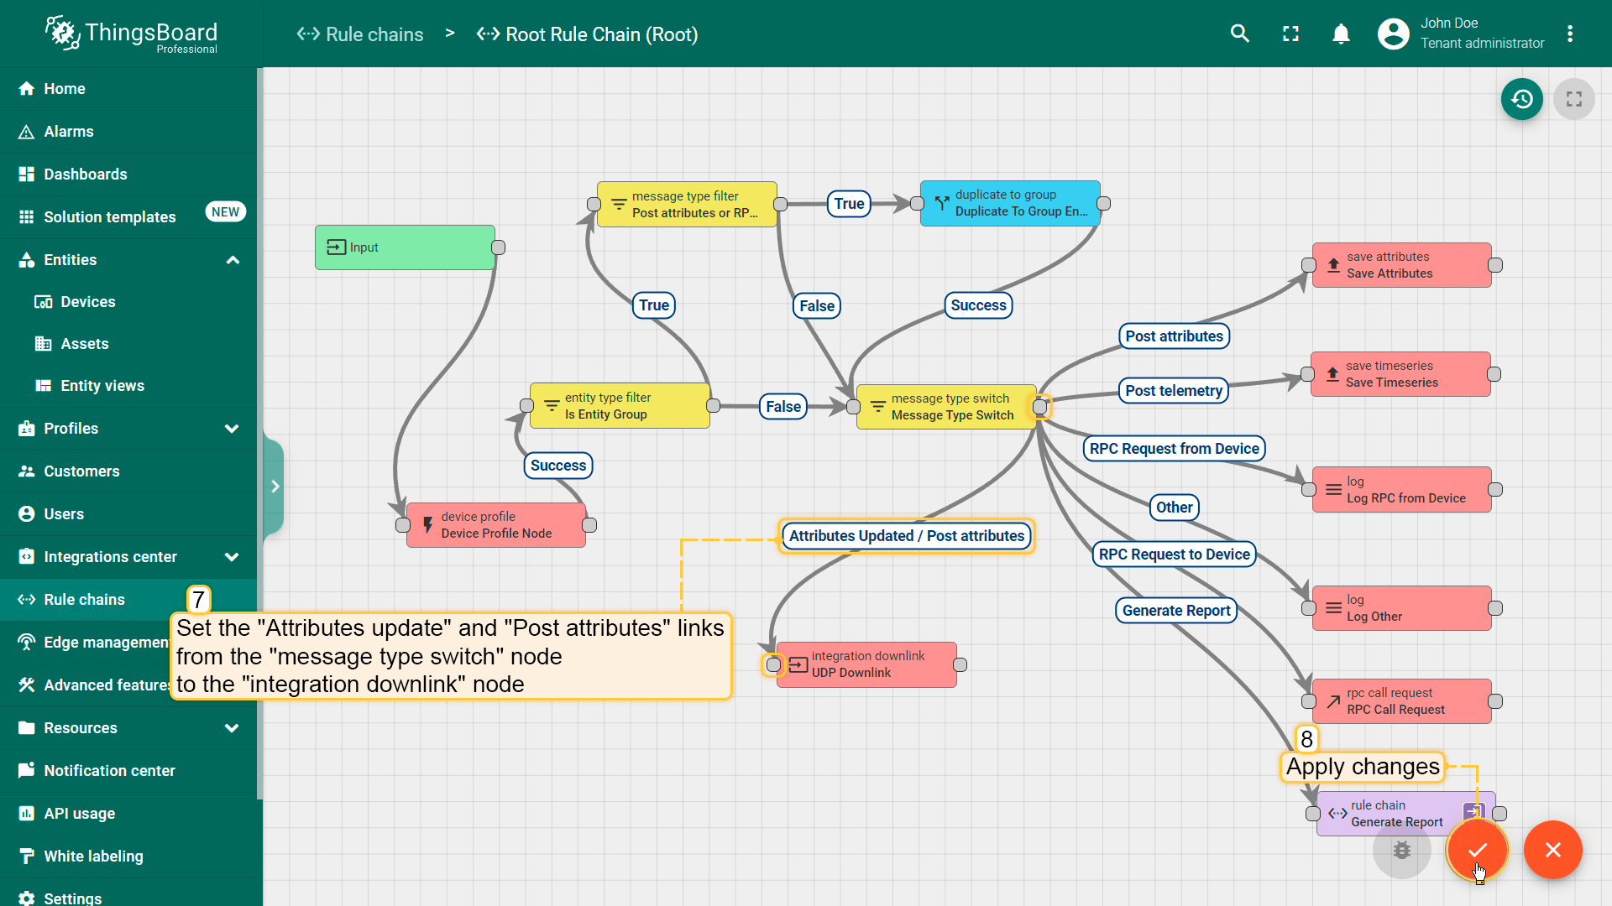
Task: Expand the Profiles menu section
Action: tap(233, 429)
